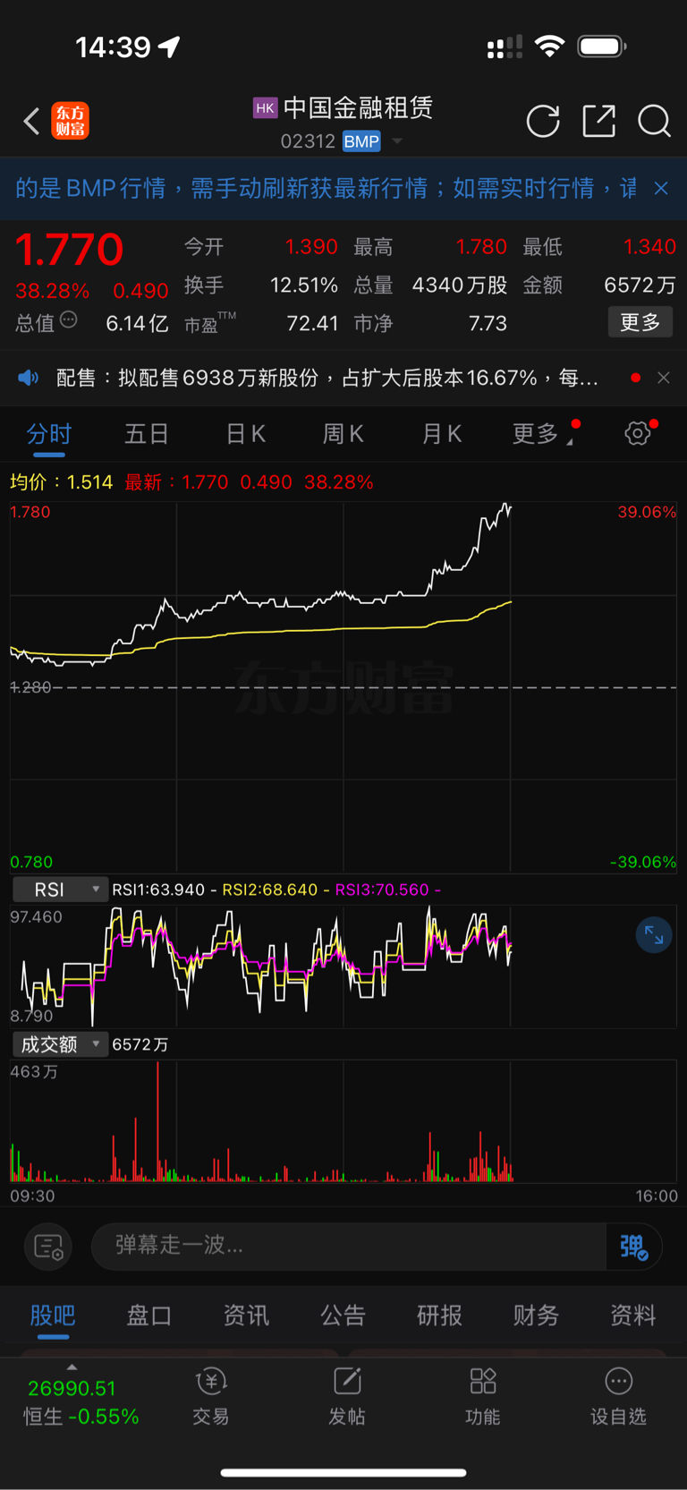
Task: Expand the 恒生 index bar upward
Action: (x=72, y=1367)
